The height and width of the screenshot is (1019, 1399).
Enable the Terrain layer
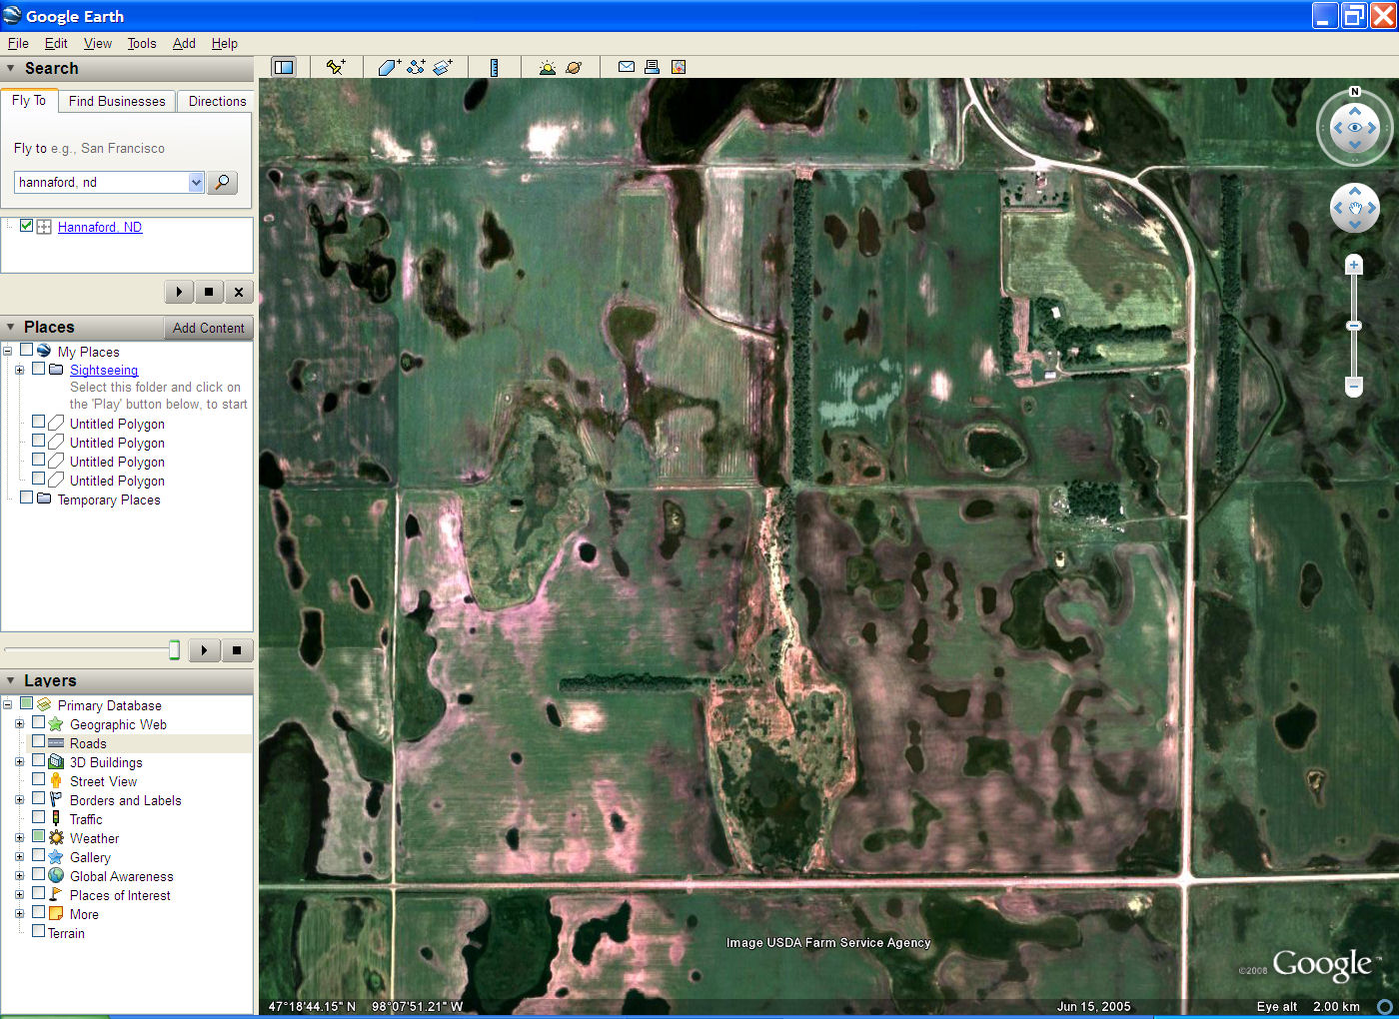(39, 931)
